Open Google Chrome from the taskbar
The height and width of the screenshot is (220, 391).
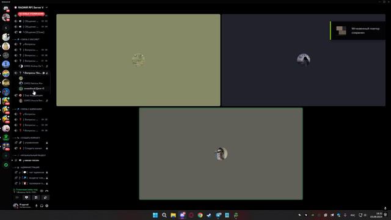pyautogui.click(x=200, y=215)
